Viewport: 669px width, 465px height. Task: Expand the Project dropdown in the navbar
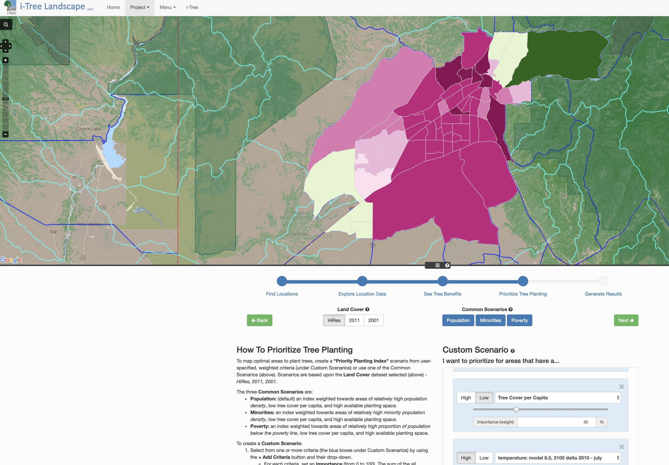(x=140, y=7)
